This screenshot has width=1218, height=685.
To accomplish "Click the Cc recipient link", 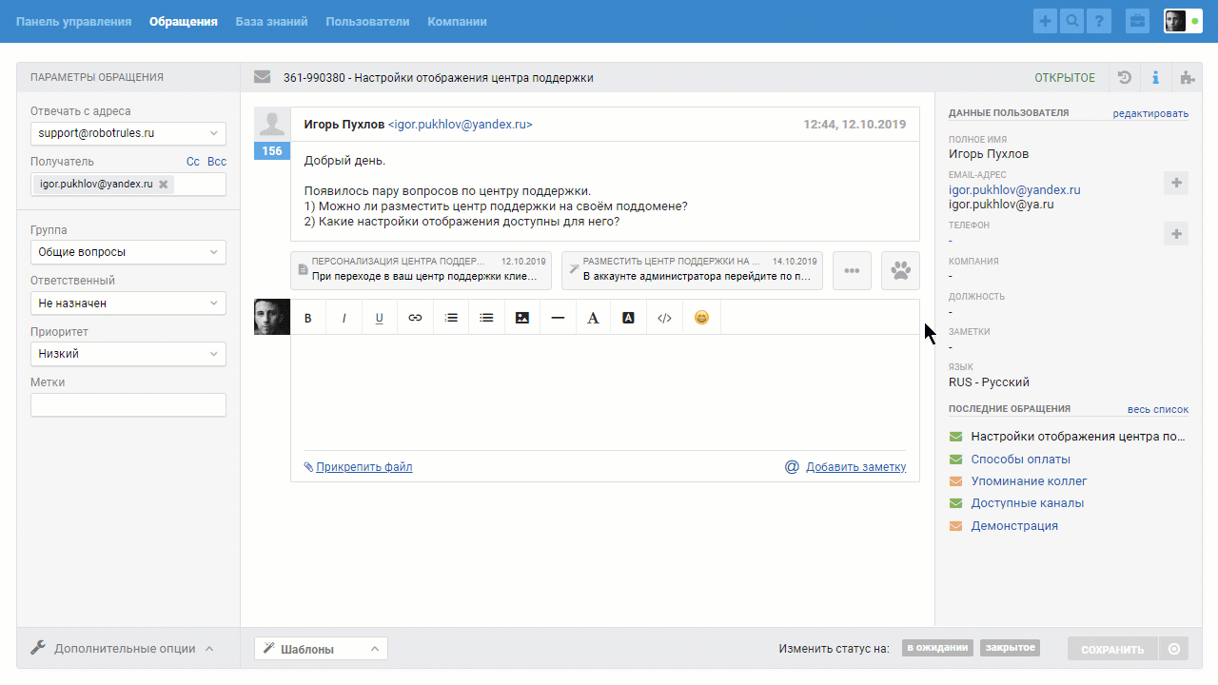I will pyautogui.click(x=192, y=162).
